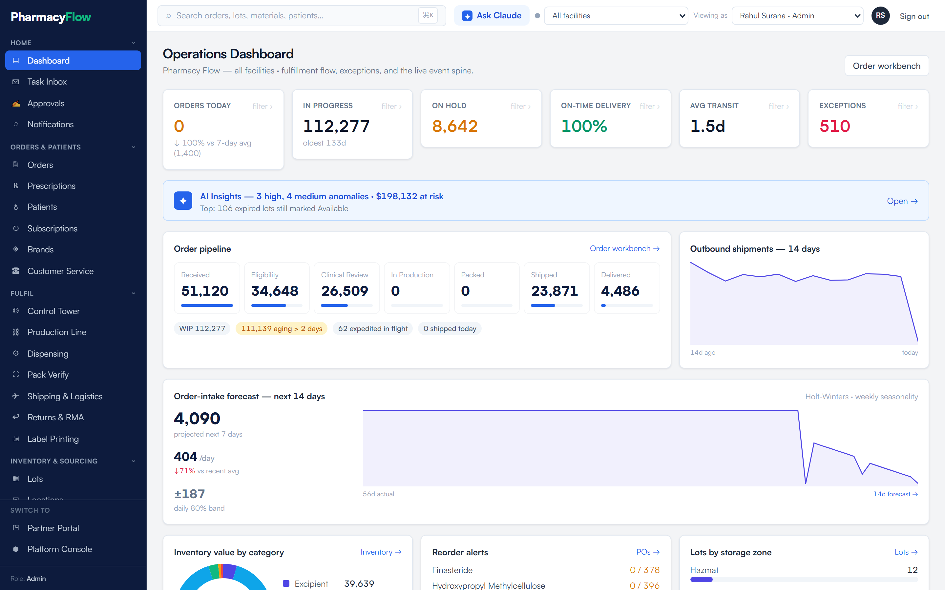
Task: Click the Finasteride reorder alert row
Action: click(x=546, y=570)
